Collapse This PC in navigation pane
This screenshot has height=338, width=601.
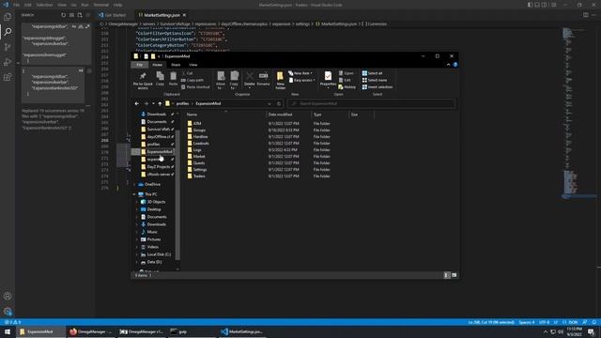coord(134,194)
